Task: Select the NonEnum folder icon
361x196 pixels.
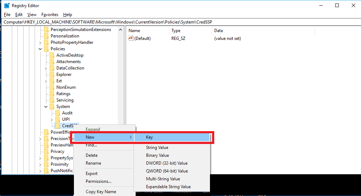Action: pyautogui.click(x=52, y=88)
